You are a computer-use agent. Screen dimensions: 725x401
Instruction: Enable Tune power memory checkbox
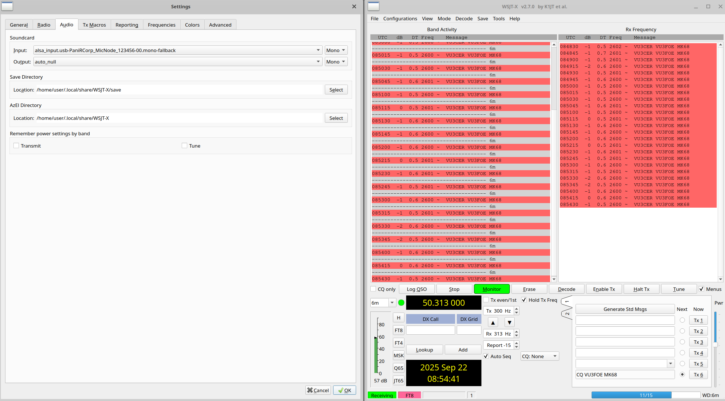(185, 146)
